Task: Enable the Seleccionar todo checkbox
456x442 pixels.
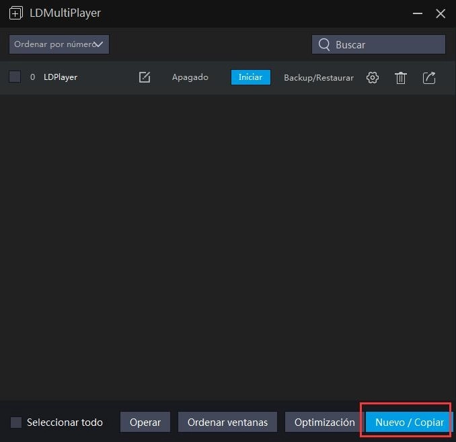Action: (x=16, y=423)
